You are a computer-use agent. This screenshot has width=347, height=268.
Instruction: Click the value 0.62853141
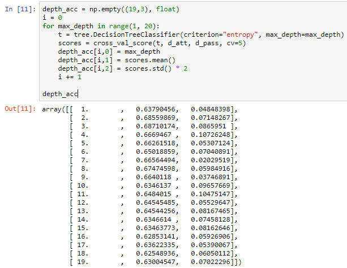tap(156, 236)
